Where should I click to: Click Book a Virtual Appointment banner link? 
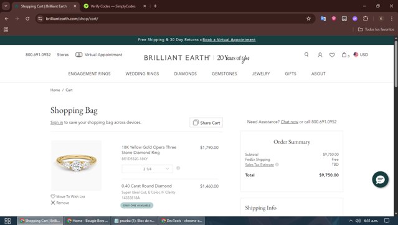(x=229, y=40)
